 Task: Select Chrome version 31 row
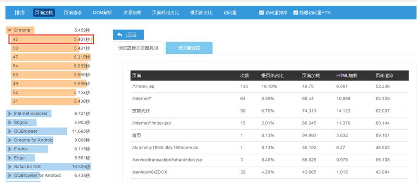[x=50, y=101]
